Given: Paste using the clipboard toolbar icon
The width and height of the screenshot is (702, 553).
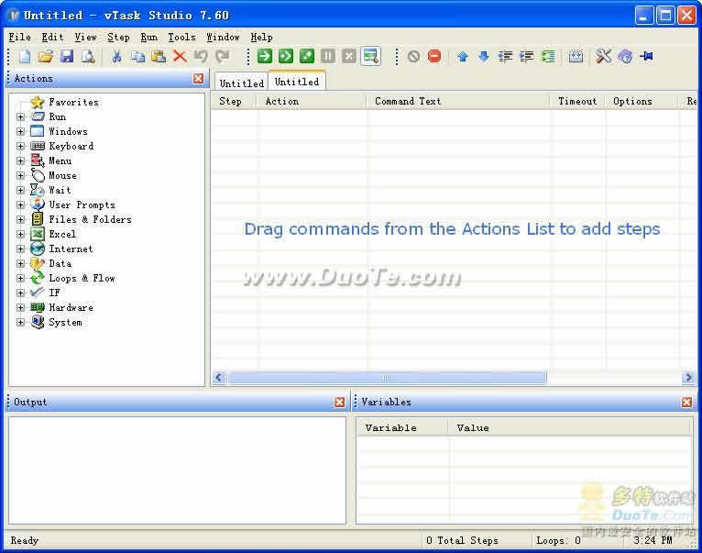Looking at the screenshot, I should (x=159, y=57).
